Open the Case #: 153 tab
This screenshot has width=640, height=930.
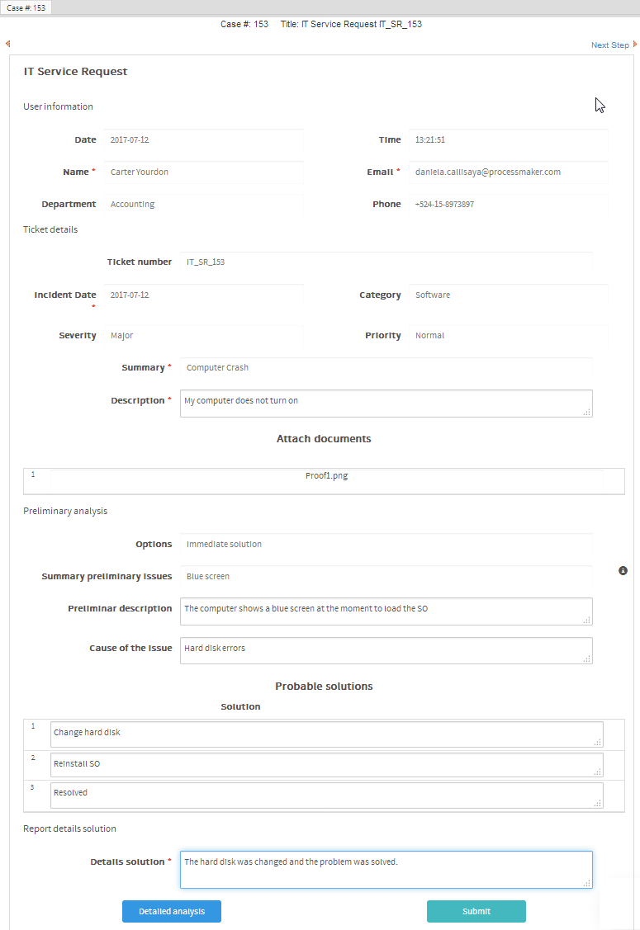click(26, 7)
